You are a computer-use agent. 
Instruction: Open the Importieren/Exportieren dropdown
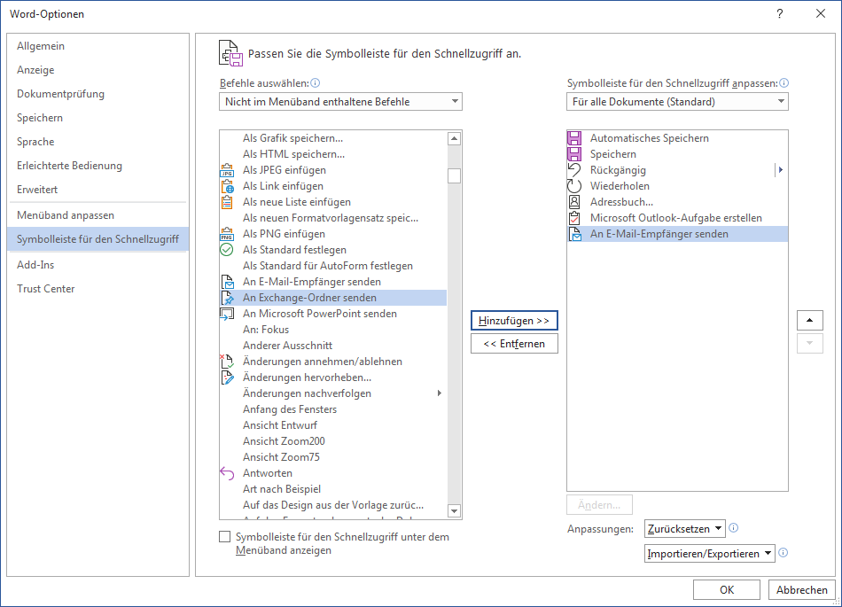709,554
